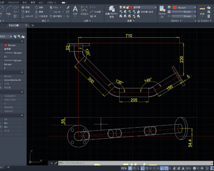Select the Ellipse draw tool
Screen dimensions: 214x171
pos(15,12)
